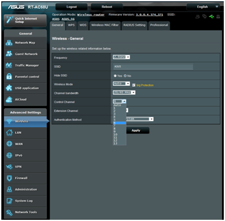
Task: Click the Logout button
Action: tap(72, 7)
